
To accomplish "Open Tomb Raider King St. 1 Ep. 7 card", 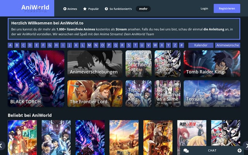I will [138, 94].
